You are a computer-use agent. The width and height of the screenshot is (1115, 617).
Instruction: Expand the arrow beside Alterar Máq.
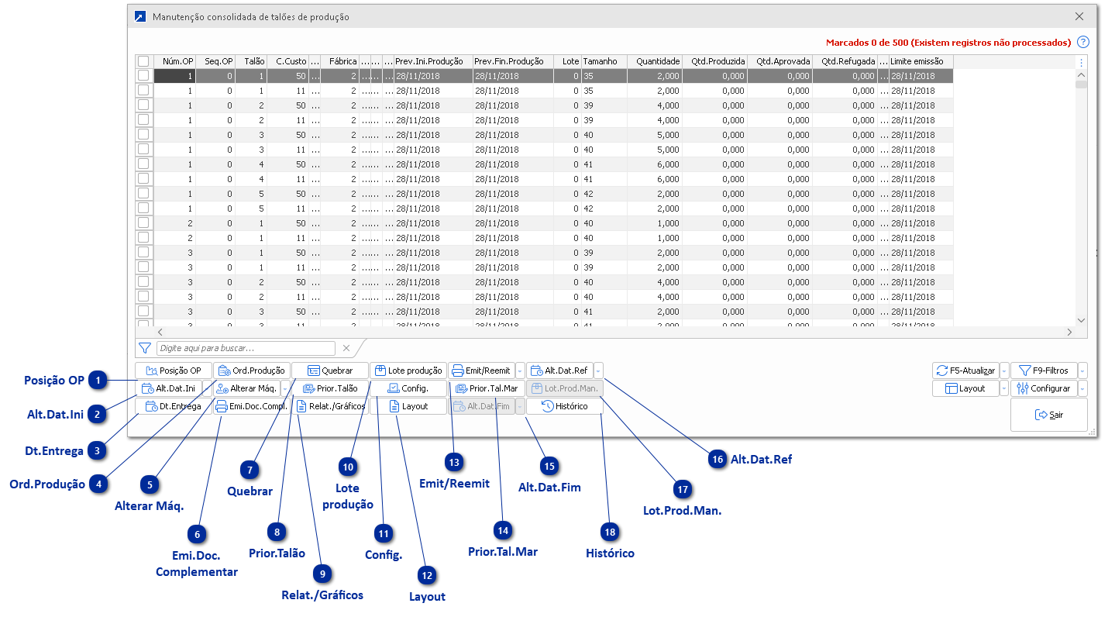286,388
